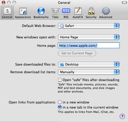Open the Appearance preferences pane
This screenshot has width=128, height=122.
(23, 13)
